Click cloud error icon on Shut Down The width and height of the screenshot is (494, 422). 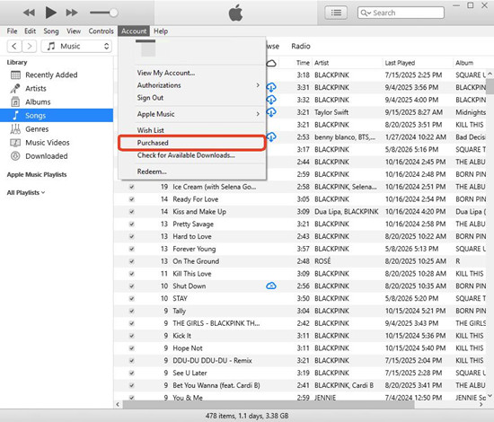[271, 286]
